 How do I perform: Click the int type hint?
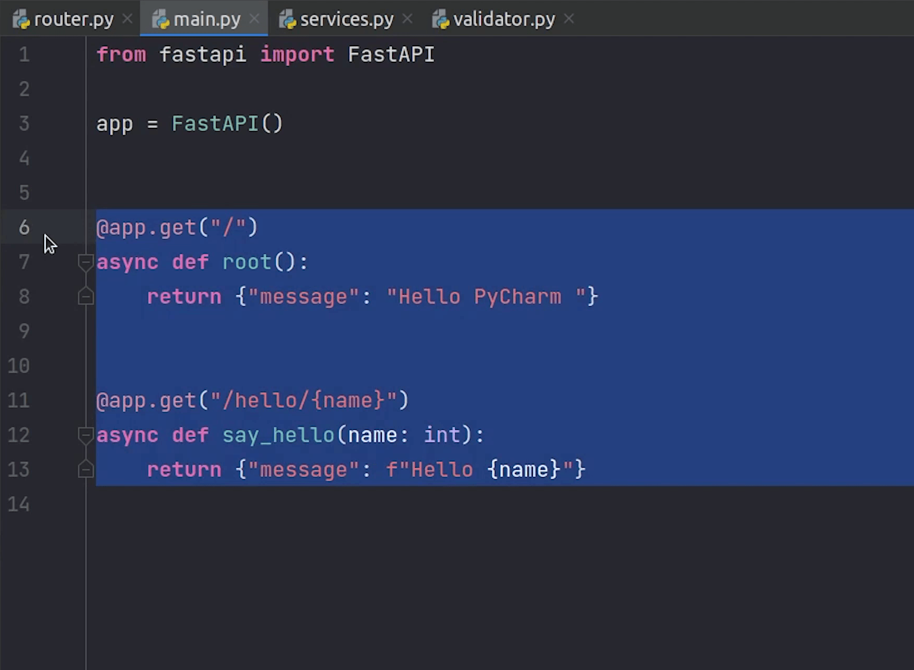(x=442, y=435)
